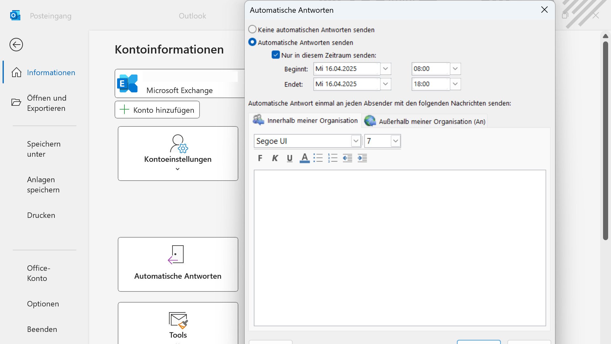Screen dimensions: 611x344
Task: Click the Automatische Antworten door icon
Action: (176, 254)
